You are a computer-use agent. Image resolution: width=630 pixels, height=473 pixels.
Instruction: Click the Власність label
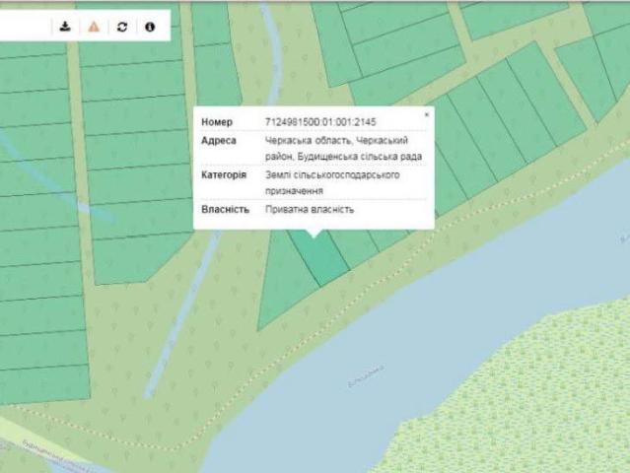click(x=226, y=209)
